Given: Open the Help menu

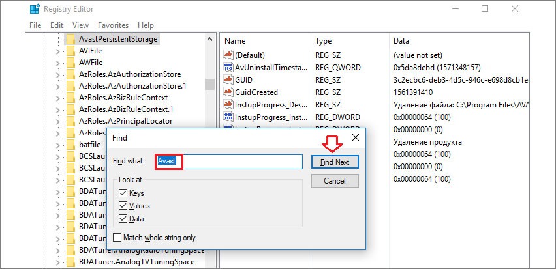Looking at the screenshot, I should point(146,25).
